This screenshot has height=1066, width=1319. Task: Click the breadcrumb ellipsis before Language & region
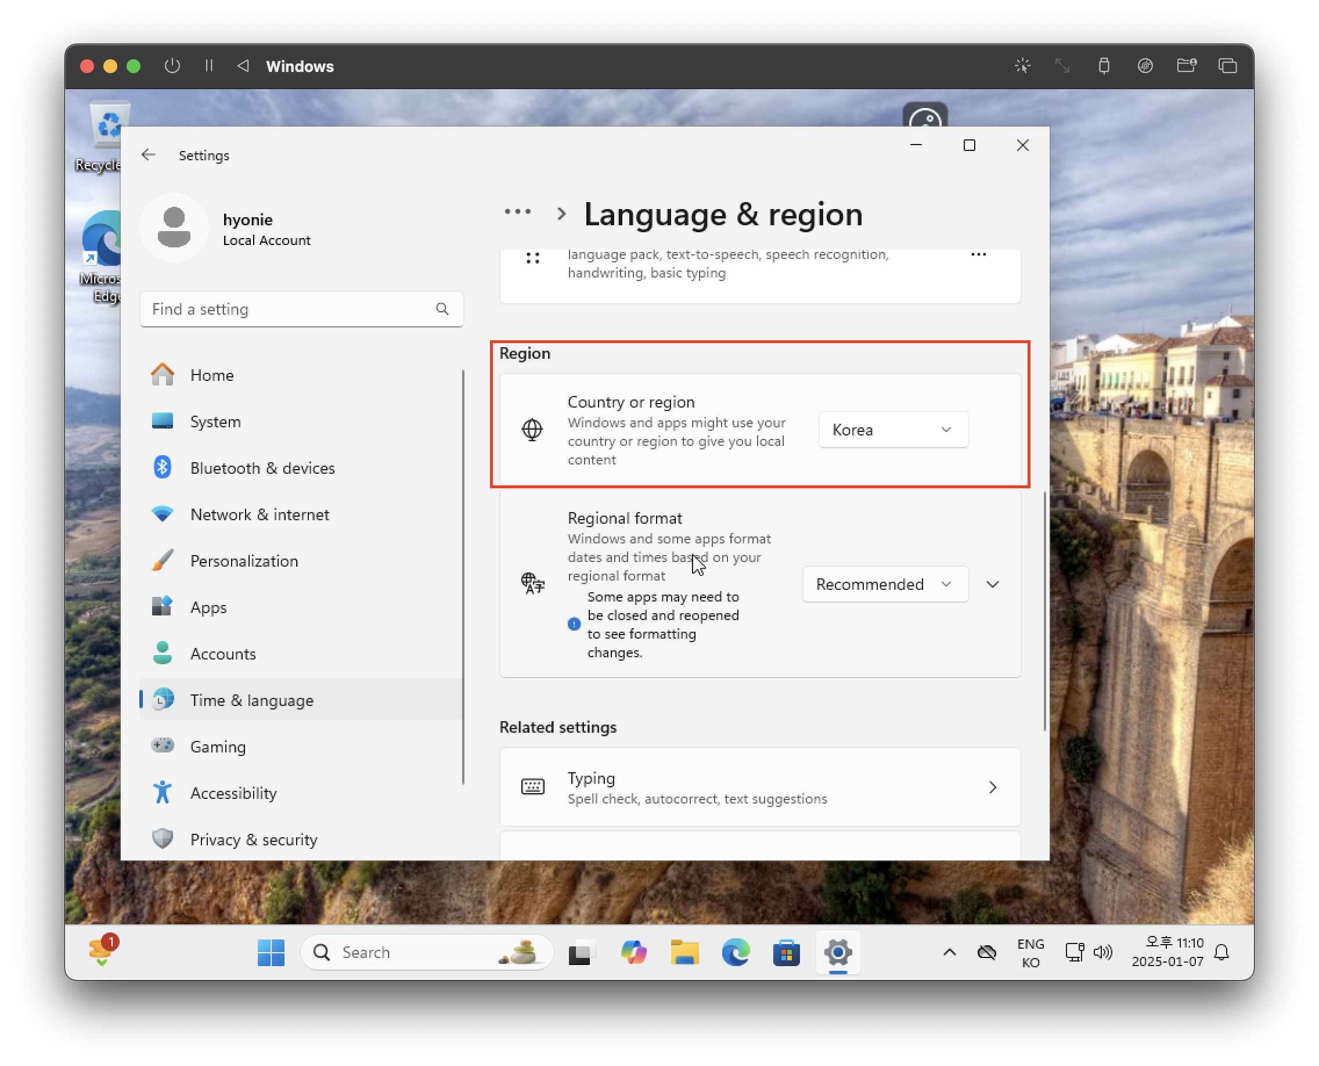517,213
